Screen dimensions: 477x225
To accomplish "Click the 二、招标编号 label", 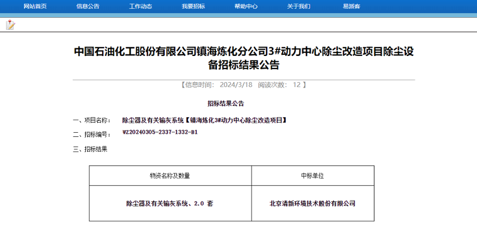I will pyautogui.click(x=92, y=135).
